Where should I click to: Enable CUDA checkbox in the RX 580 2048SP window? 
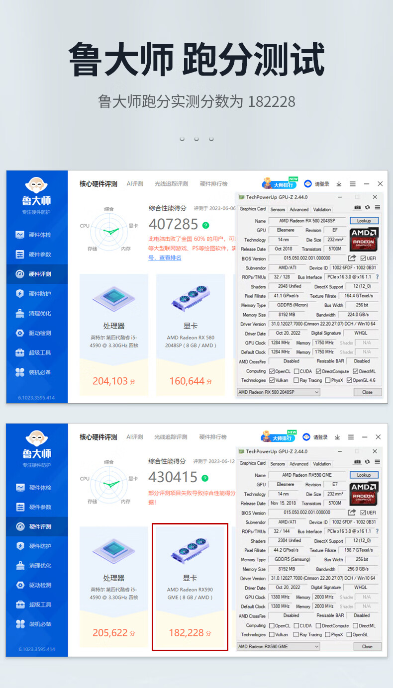296,371
